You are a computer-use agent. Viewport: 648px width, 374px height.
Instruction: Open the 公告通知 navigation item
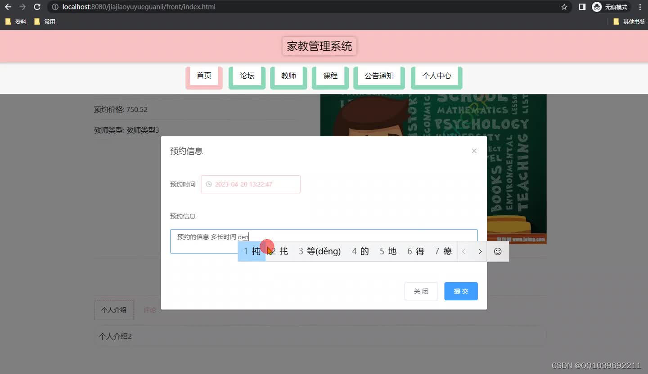[x=379, y=76]
